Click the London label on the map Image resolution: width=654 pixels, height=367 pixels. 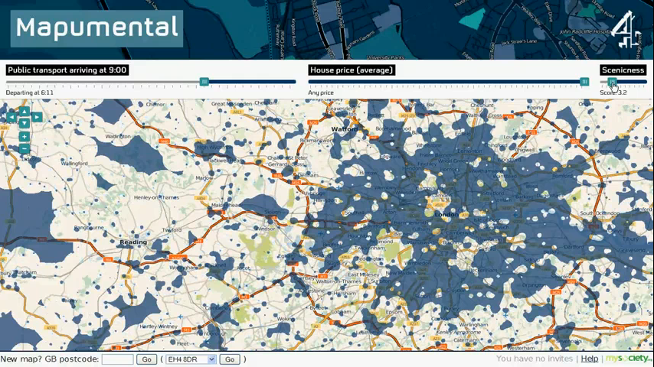446,214
